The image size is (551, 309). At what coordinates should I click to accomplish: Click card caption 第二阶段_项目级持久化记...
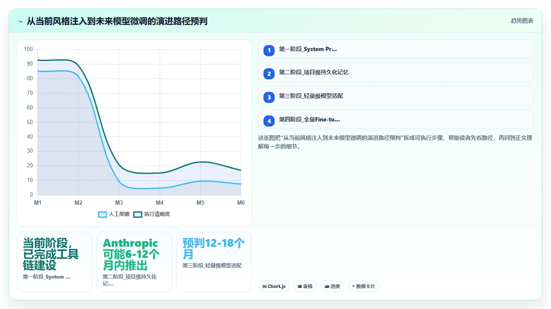click(130, 280)
